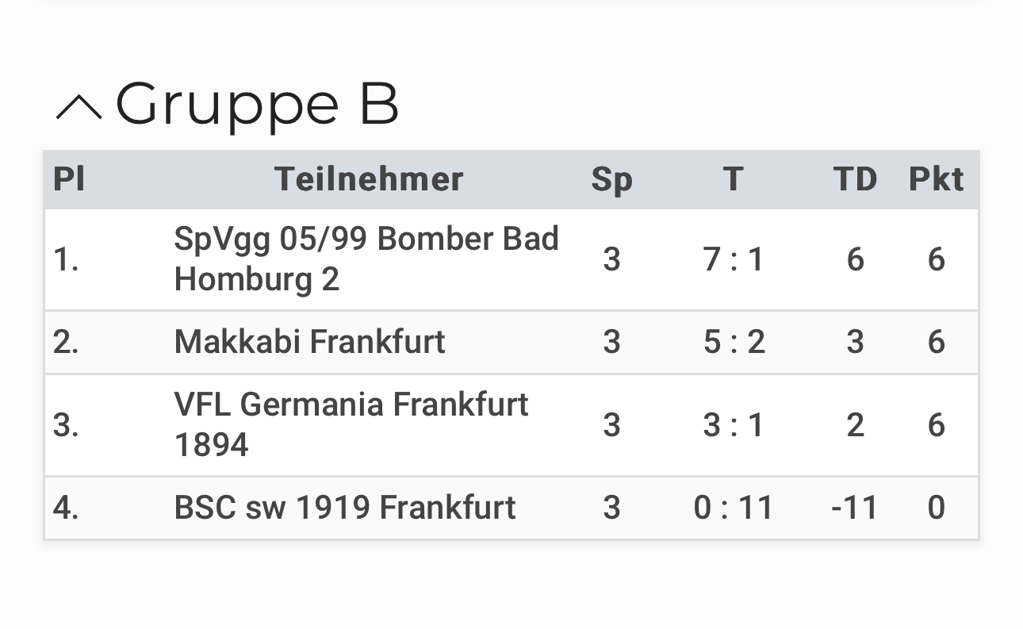This screenshot has height=629, width=1023.
Task: Open team SpVgg 05/99 Bomber Bad Homburg 2
Action: tap(366, 259)
